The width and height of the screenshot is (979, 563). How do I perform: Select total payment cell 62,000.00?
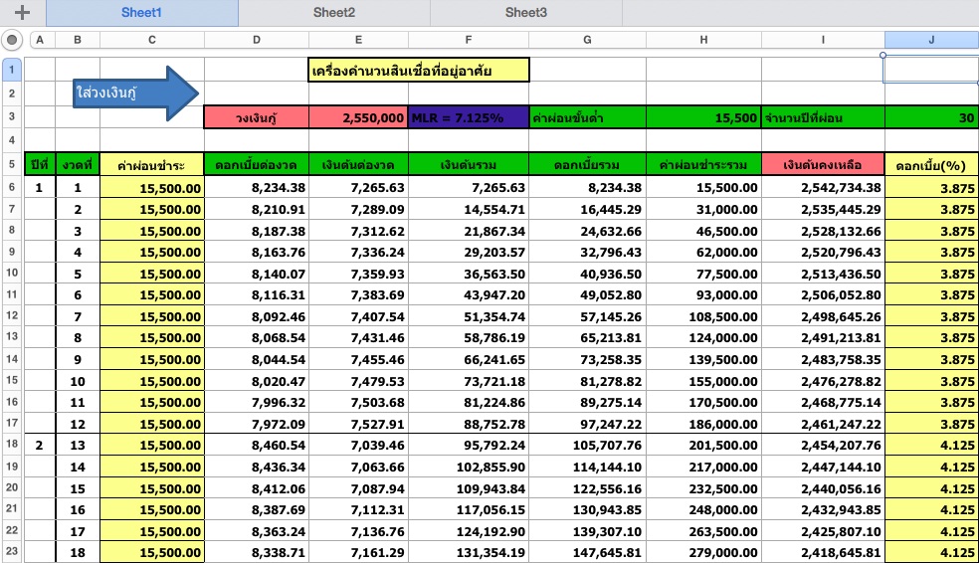click(703, 253)
